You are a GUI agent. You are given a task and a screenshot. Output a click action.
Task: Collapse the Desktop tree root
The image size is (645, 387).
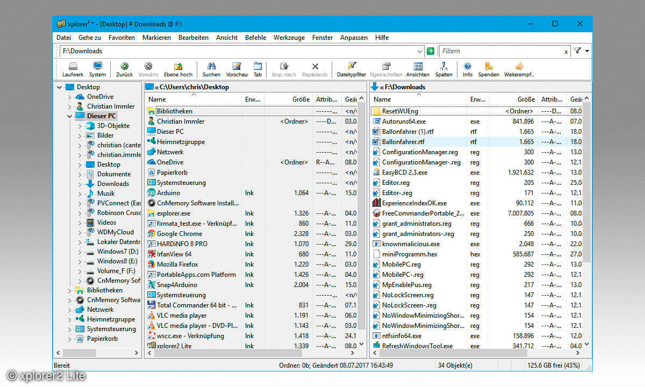point(59,87)
